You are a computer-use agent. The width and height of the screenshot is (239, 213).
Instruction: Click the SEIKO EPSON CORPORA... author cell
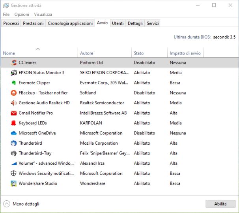(105, 73)
